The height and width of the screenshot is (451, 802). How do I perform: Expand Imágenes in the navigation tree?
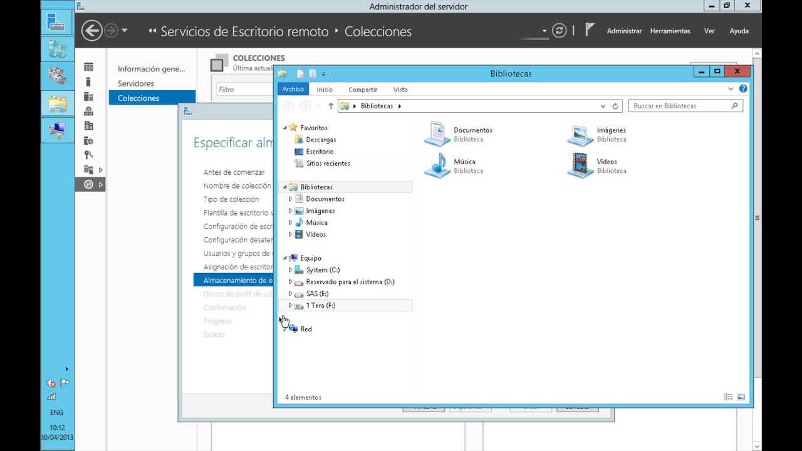point(290,211)
